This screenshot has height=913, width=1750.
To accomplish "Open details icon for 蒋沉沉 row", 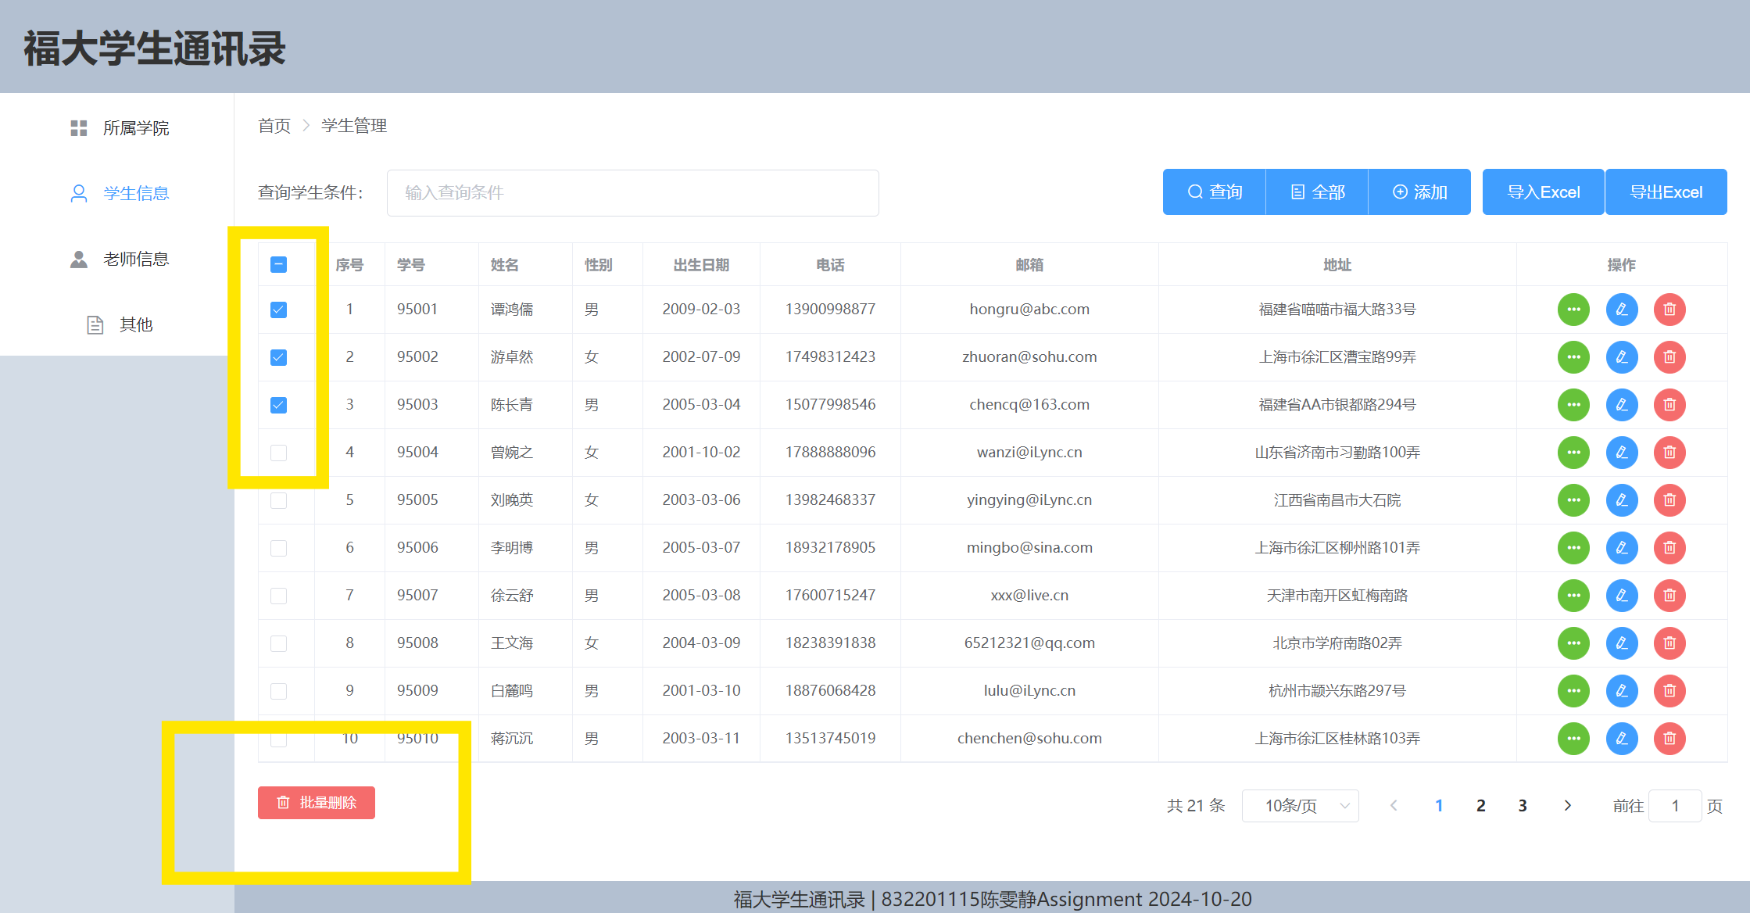I will (x=1573, y=739).
